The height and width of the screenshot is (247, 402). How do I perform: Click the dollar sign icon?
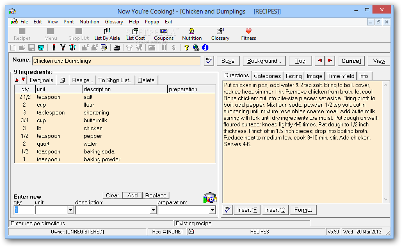[x=174, y=48]
